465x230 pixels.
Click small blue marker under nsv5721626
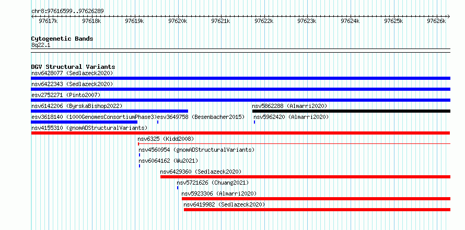(x=178, y=188)
